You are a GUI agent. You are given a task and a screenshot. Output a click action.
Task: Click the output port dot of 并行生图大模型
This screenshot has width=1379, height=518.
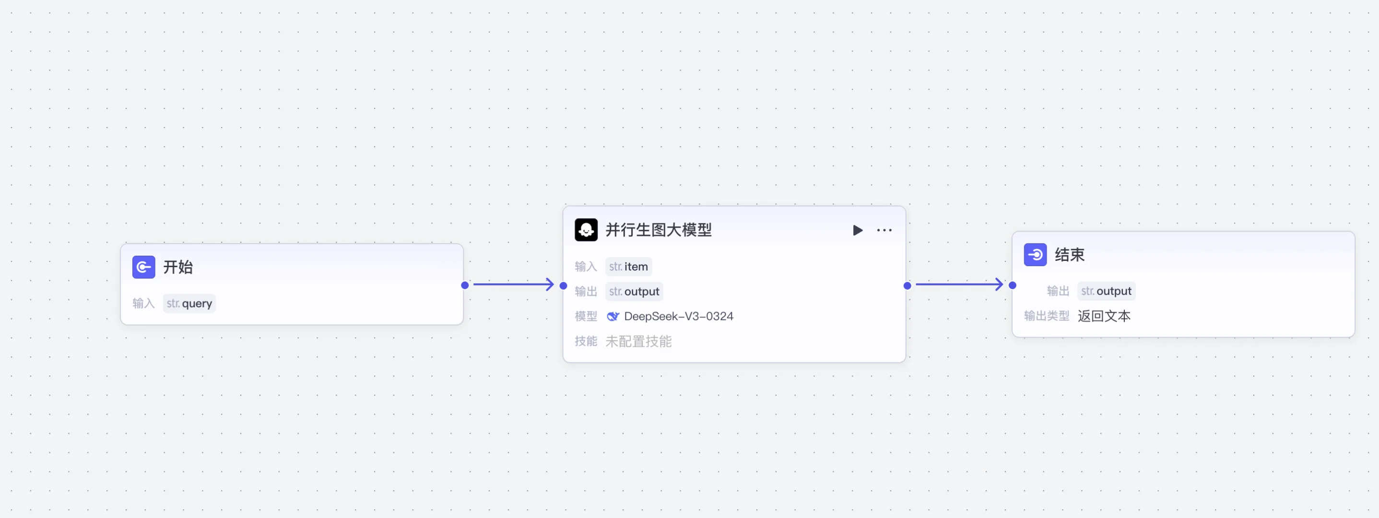(x=907, y=286)
